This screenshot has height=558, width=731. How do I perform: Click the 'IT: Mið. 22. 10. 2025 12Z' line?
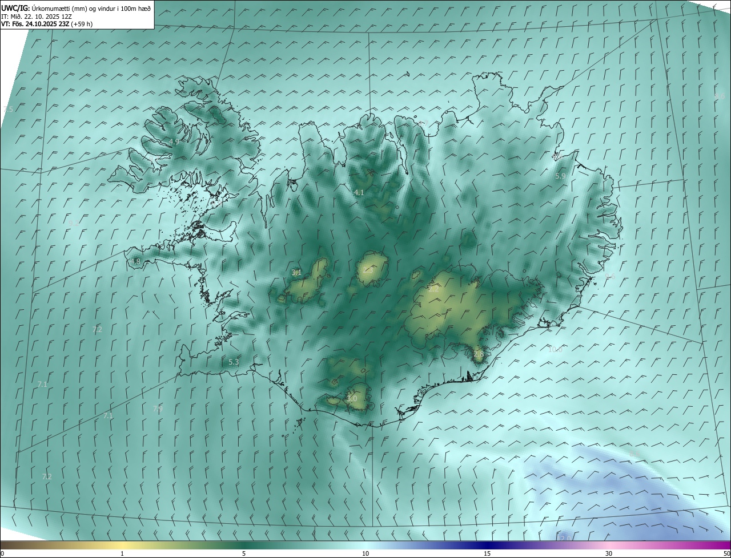click(x=37, y=17)
